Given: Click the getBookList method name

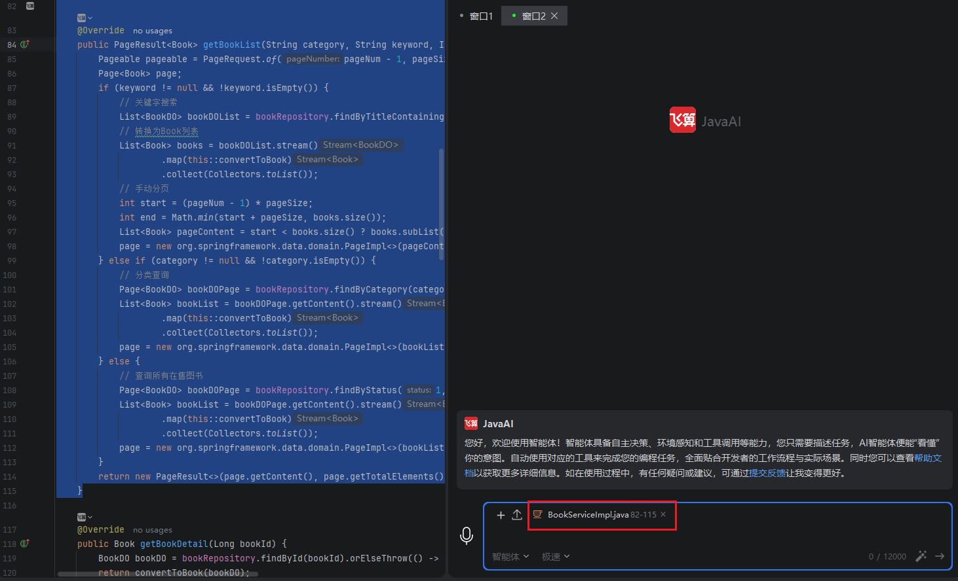Looking at the screenshot, I should coord(232,44).
